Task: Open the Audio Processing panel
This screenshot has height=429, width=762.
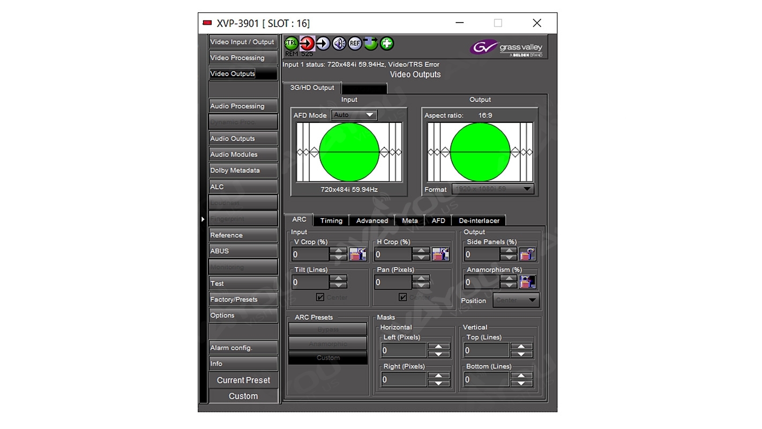Action: point(243,106)
